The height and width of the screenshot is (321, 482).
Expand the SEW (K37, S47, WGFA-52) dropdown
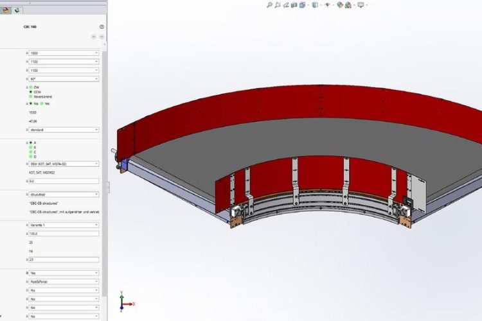(63, 164)
